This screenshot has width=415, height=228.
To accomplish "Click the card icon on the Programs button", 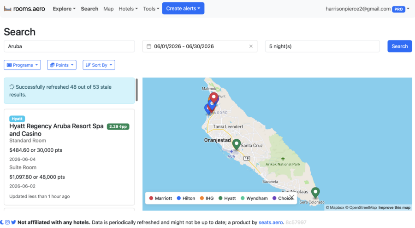I will pyautogui.click(x=9, y=65).
